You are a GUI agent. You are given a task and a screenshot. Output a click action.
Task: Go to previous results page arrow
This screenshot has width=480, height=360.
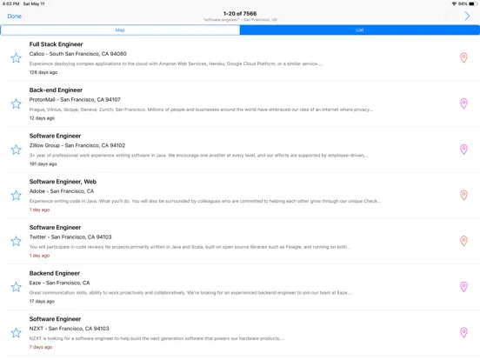point(447,16)
